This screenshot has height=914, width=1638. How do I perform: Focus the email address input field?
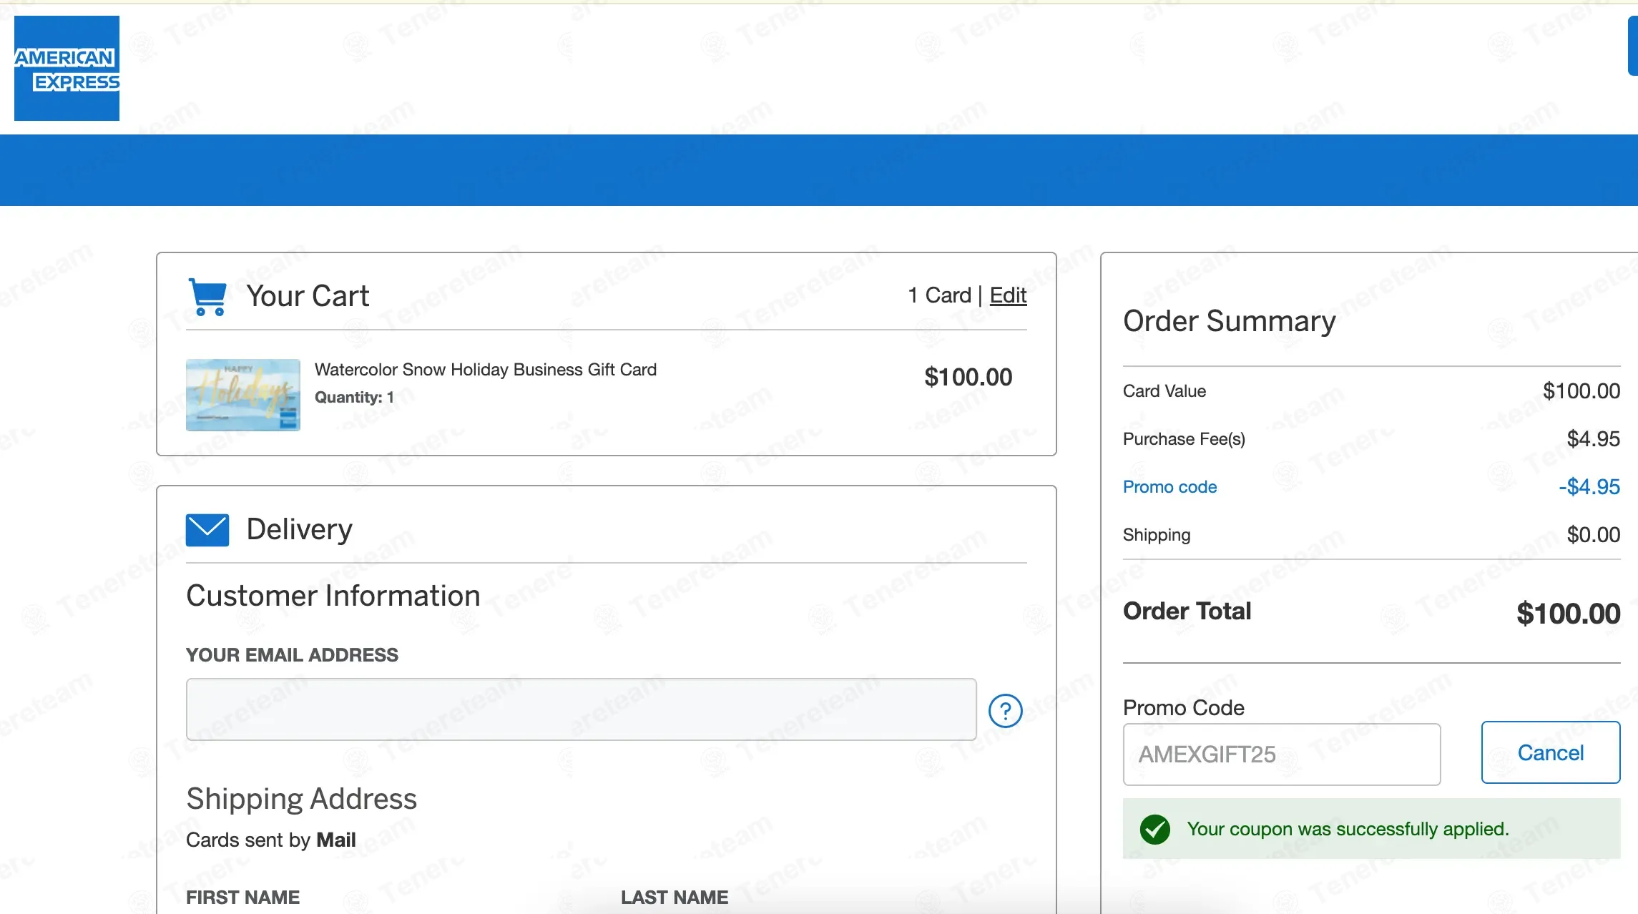tap(581, 709)
